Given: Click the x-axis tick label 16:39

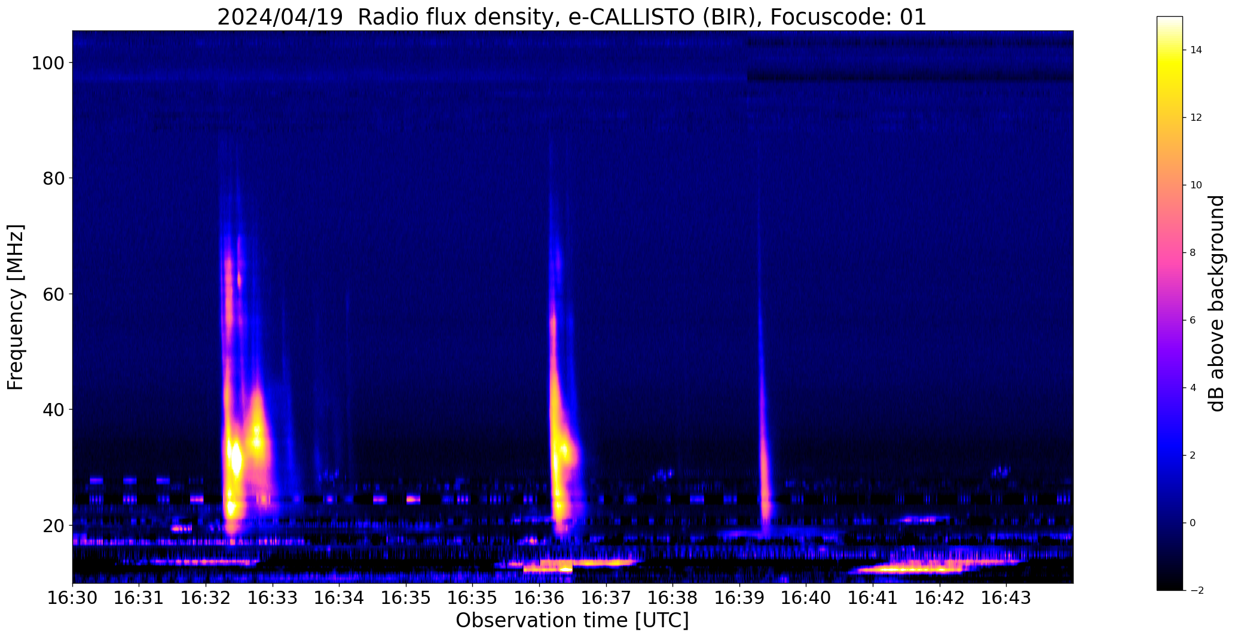Looking at the screenshot, I should 739,597.
